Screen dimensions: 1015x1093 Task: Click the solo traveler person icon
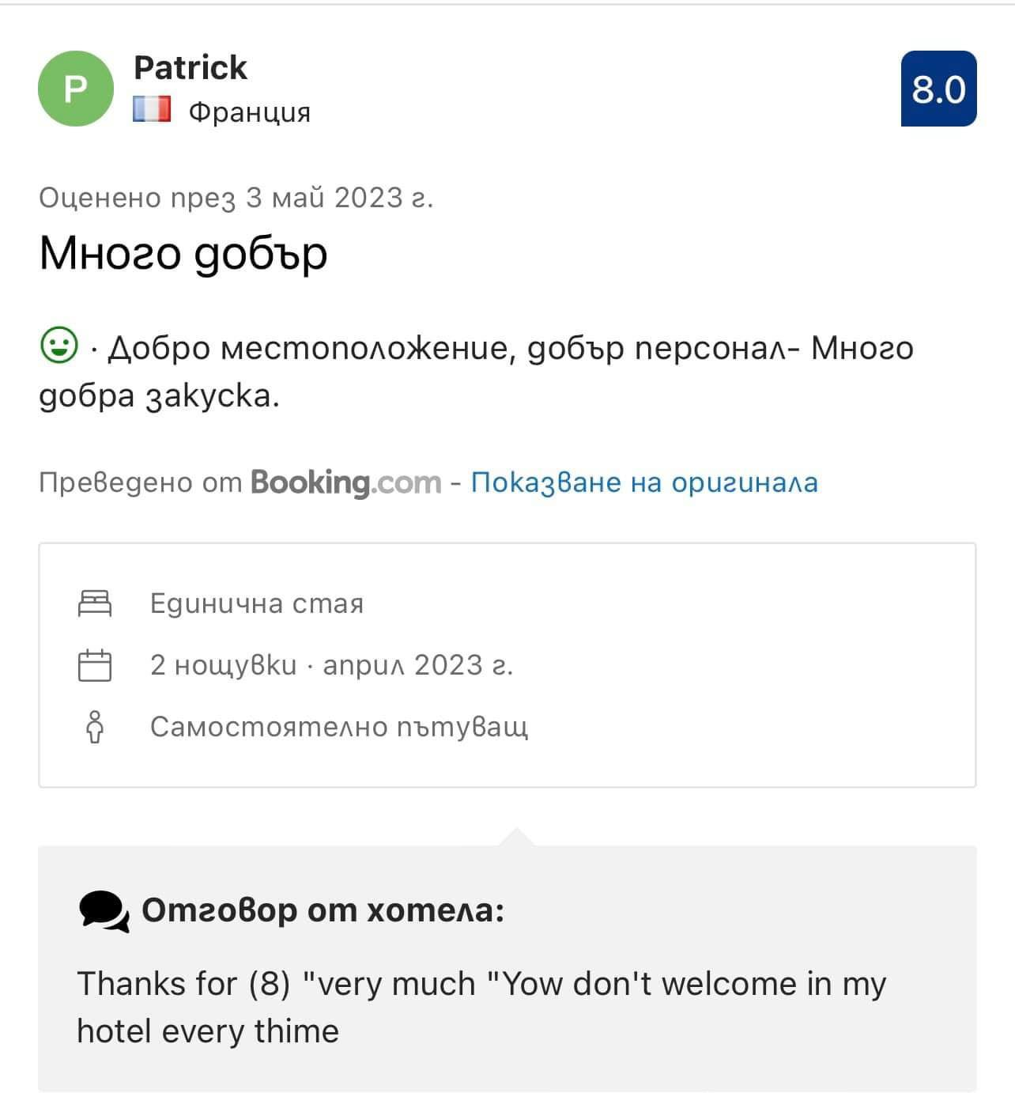pyautogui.click(x=95, y=727)
